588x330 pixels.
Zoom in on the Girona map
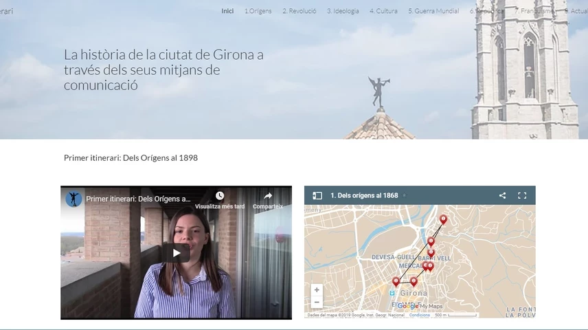coord(317,290)
